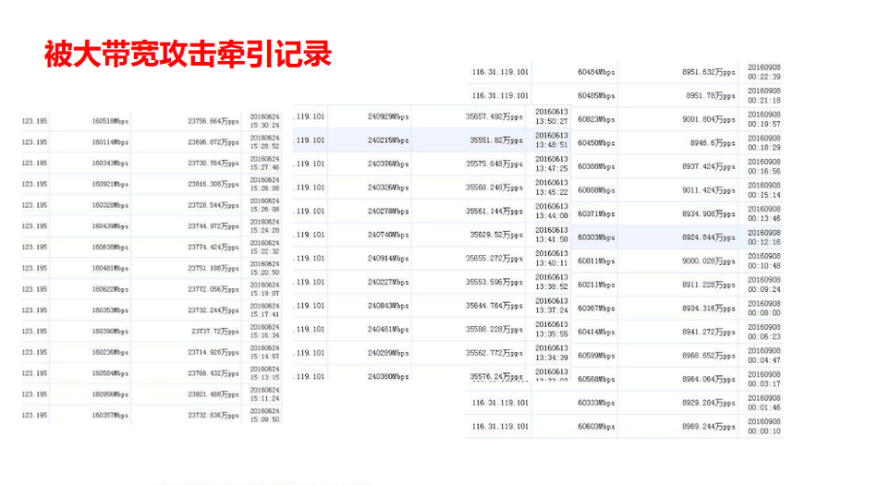Select the 23821.488万pps cell
Viewport: 878px width, 485px height.
tap(213, 394)
